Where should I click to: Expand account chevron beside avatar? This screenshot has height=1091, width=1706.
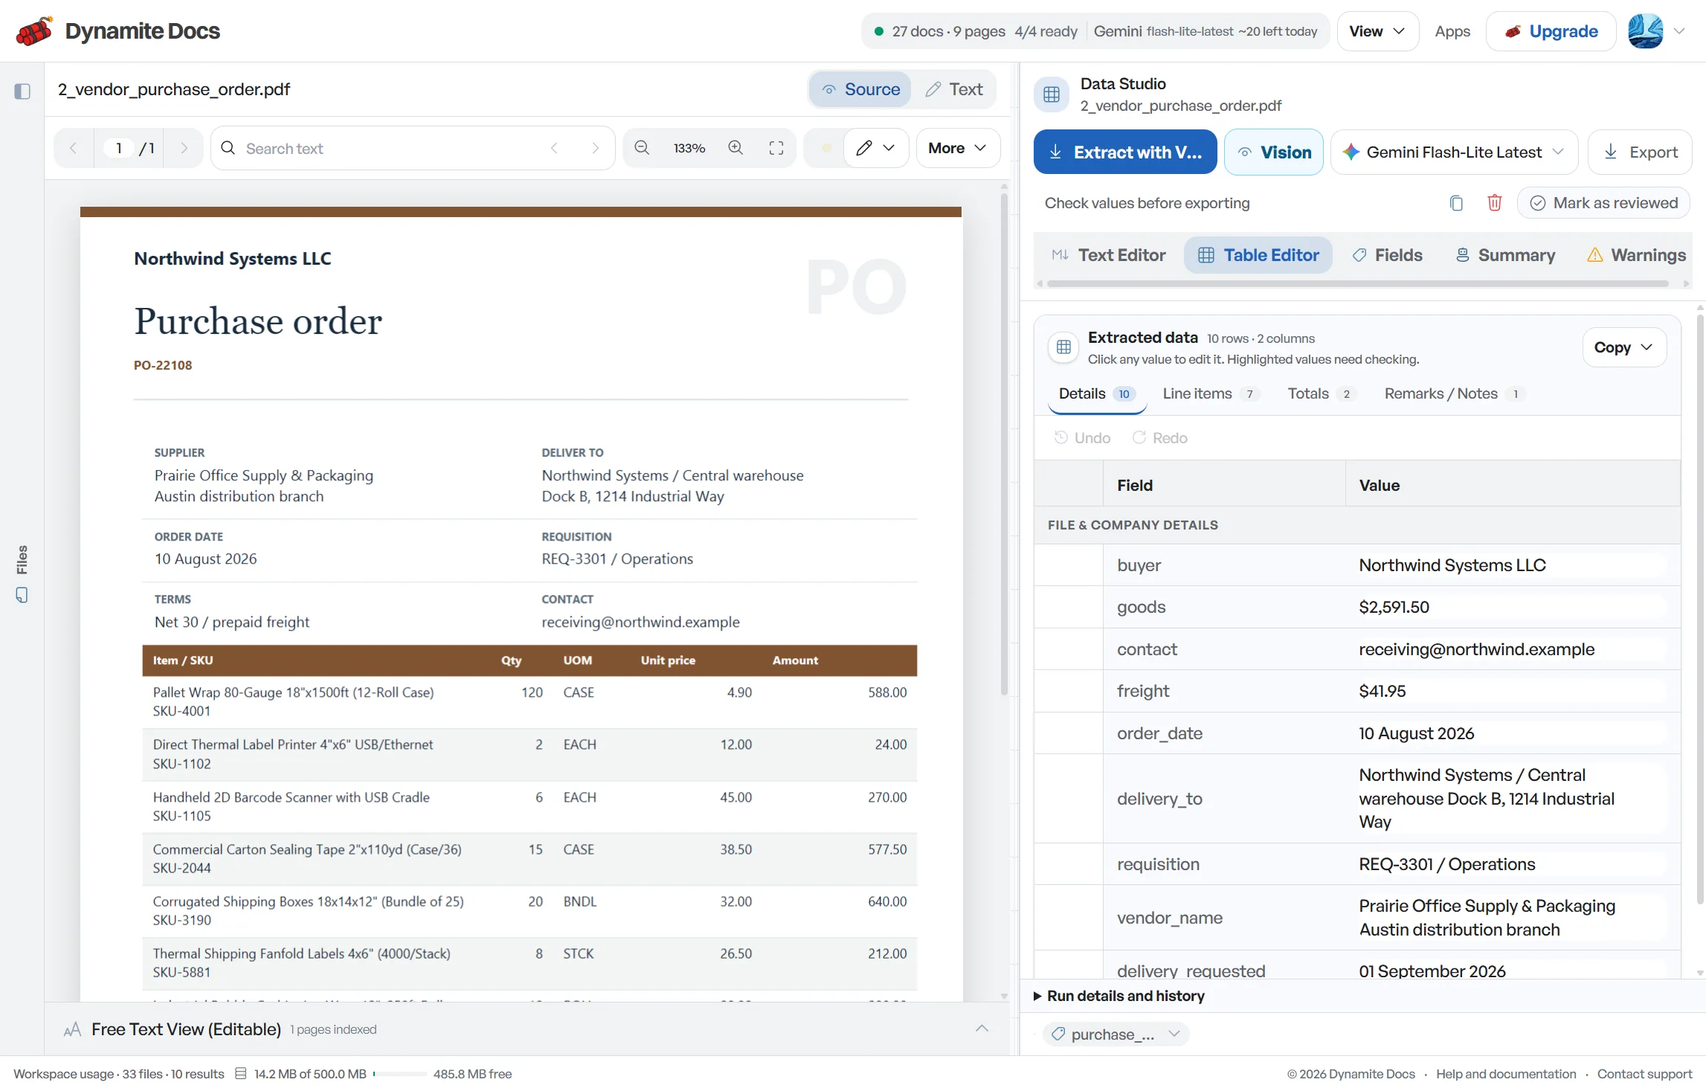click(1679, 31)
